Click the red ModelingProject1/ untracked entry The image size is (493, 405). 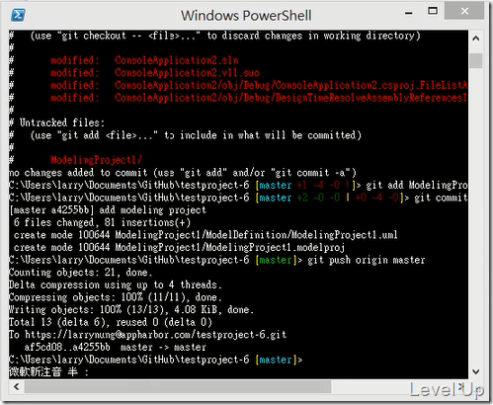click(96, 160)
